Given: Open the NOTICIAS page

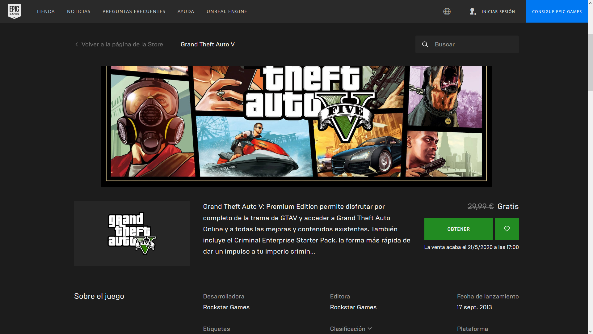Looking at the screenshot, I should (x=78, y=11).
